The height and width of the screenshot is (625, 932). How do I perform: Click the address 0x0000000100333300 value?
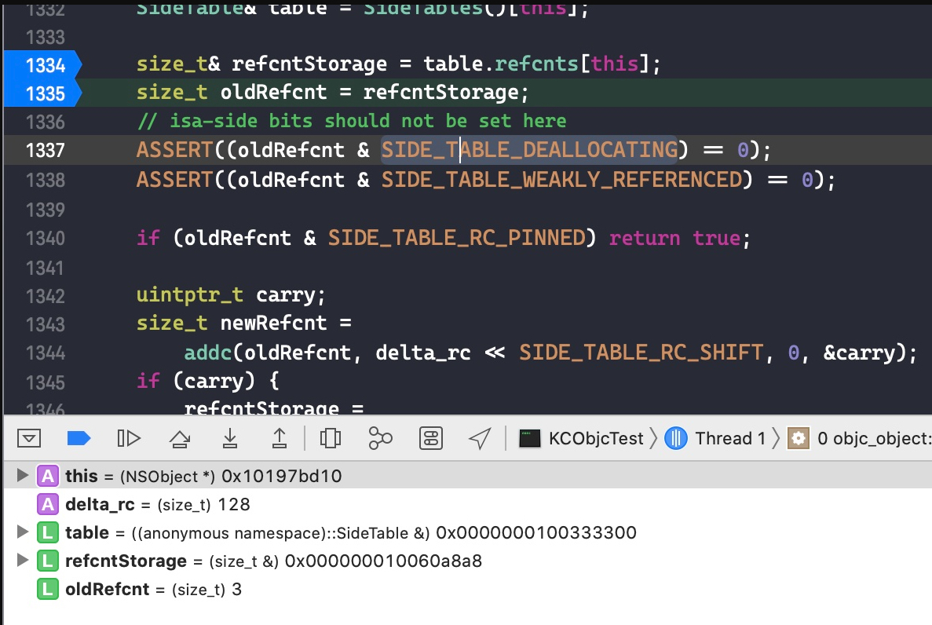pyautogui.click(x=536, y=532)
